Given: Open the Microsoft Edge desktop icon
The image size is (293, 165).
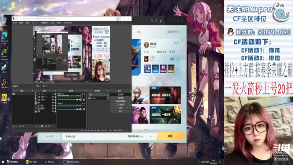Looking at the screenshot, I should (x=4, y=38).
